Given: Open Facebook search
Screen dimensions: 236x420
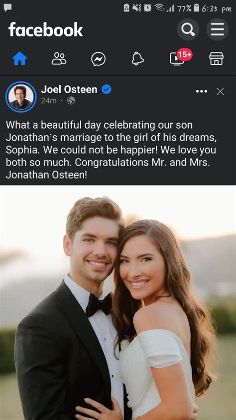Looking at the screenshot, I should (188, 30).
